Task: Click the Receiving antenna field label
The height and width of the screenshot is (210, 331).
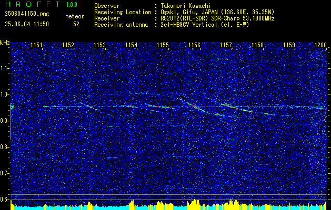Action: (121, 25)
